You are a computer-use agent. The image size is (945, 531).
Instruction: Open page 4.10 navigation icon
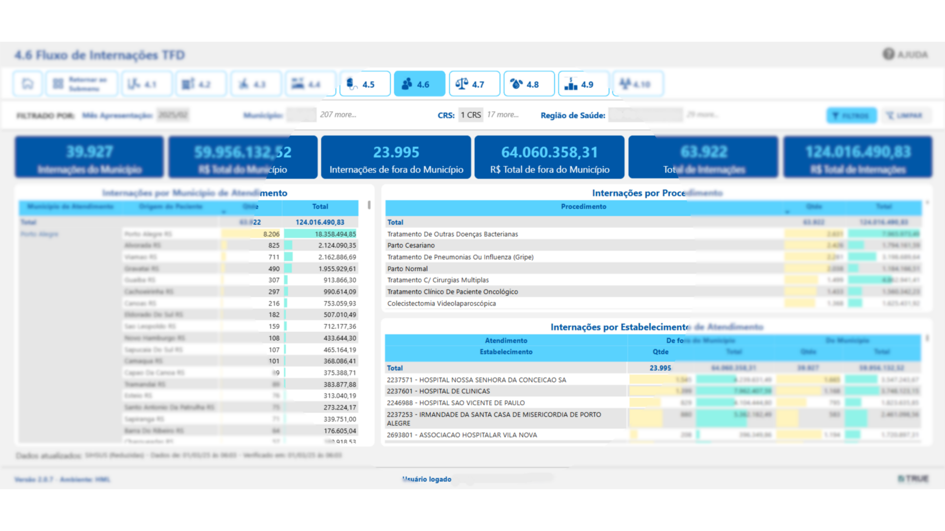pyautogui.click(x=638, y=84)
